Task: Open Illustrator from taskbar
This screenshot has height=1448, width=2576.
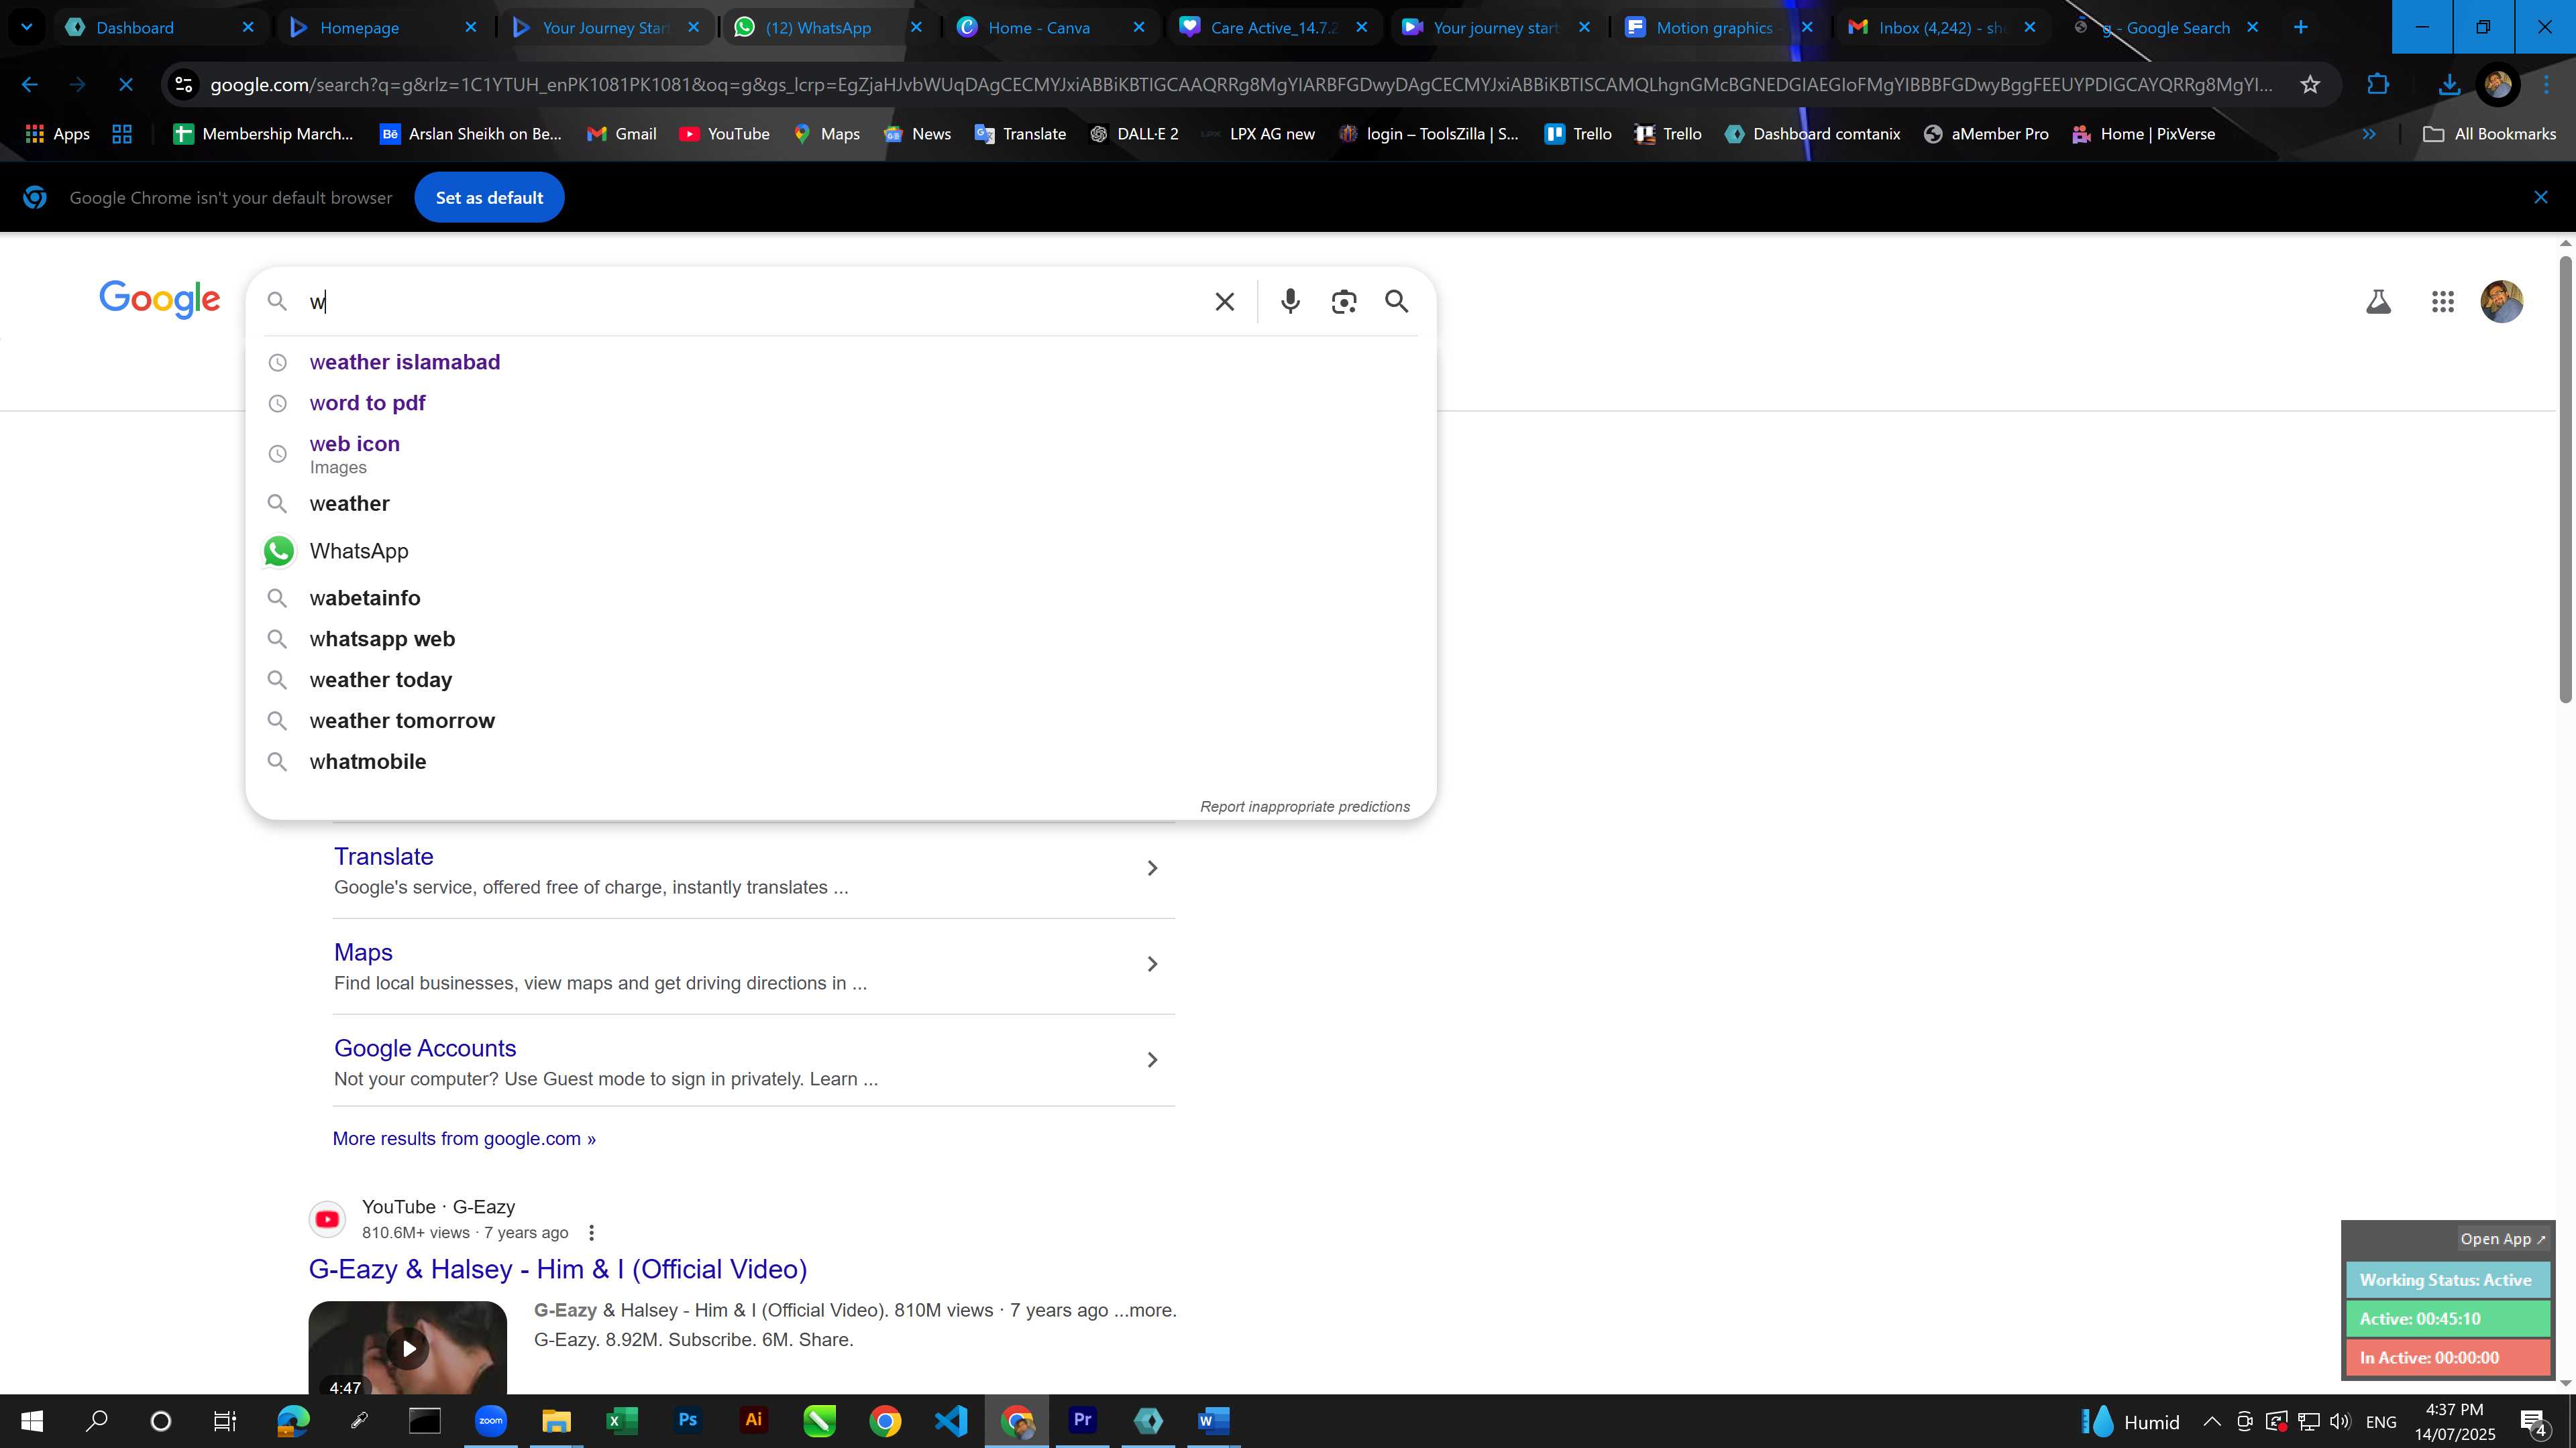Action: [x=753, y=1420]
